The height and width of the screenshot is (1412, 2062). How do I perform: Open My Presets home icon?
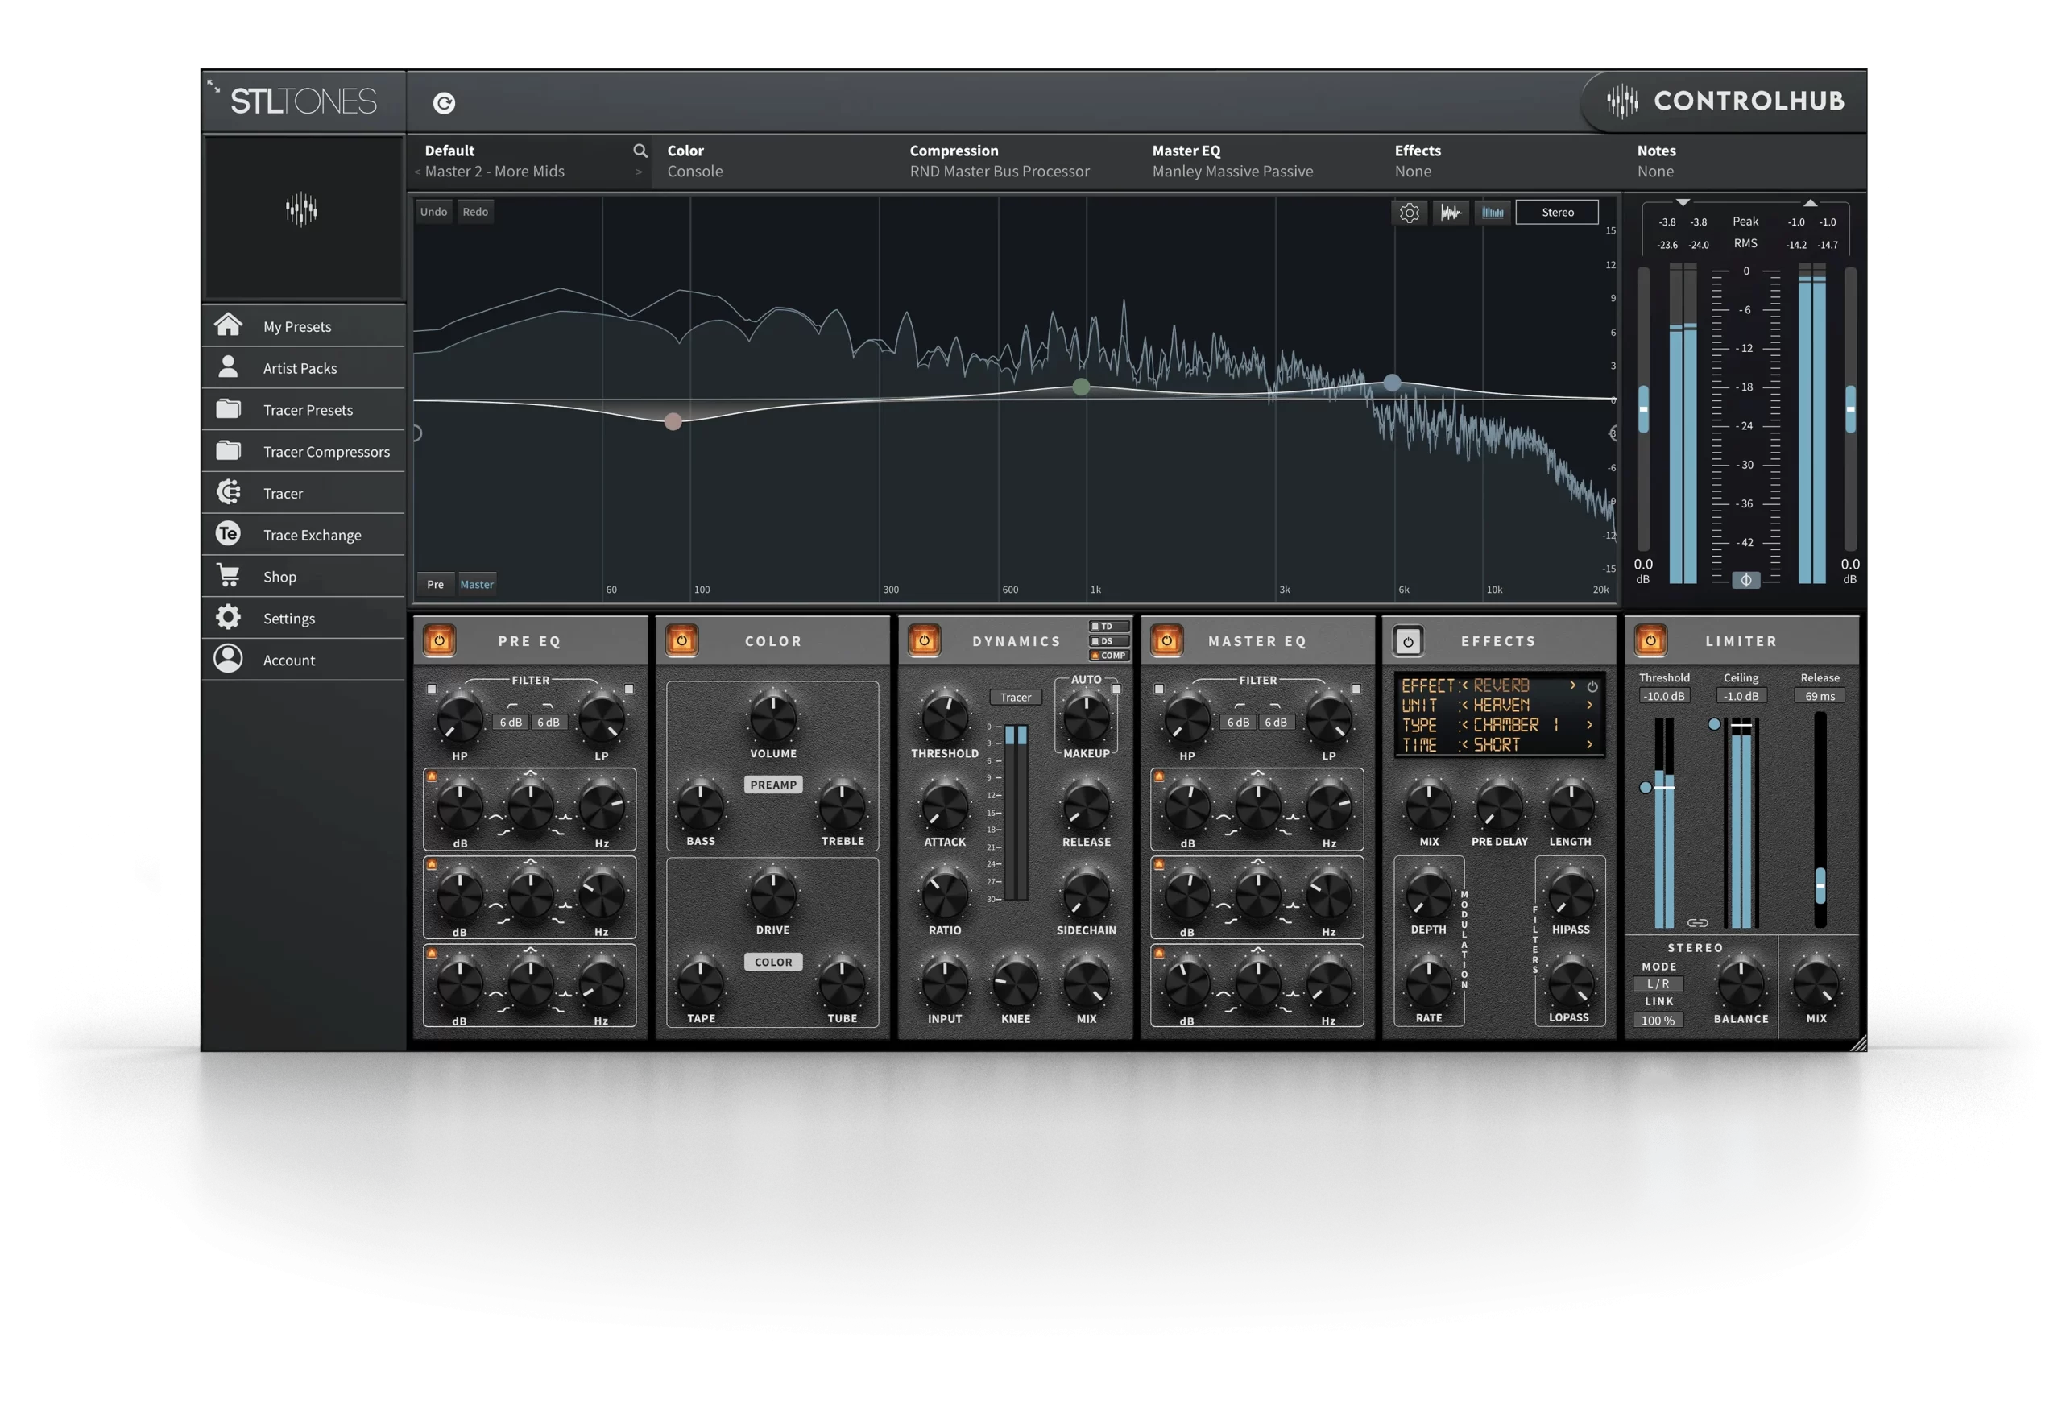tap(228, 325)
